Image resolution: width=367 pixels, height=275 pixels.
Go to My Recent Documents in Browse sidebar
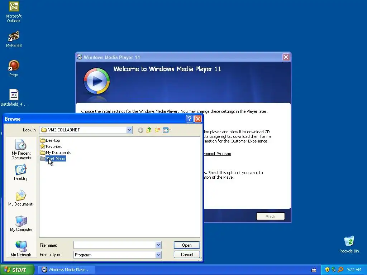(x=21, y=150)
